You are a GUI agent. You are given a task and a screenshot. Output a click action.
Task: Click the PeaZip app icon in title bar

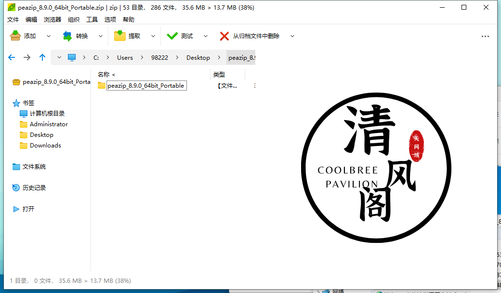point(12,7)
